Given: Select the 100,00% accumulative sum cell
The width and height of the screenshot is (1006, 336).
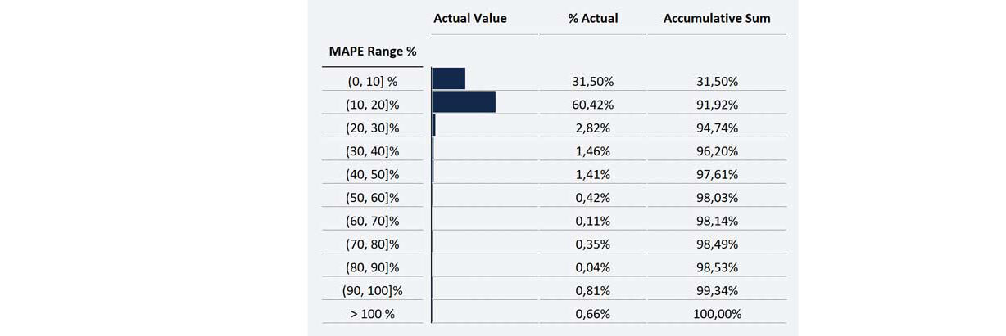Looking at the screenshot, I should click(718, 314).
